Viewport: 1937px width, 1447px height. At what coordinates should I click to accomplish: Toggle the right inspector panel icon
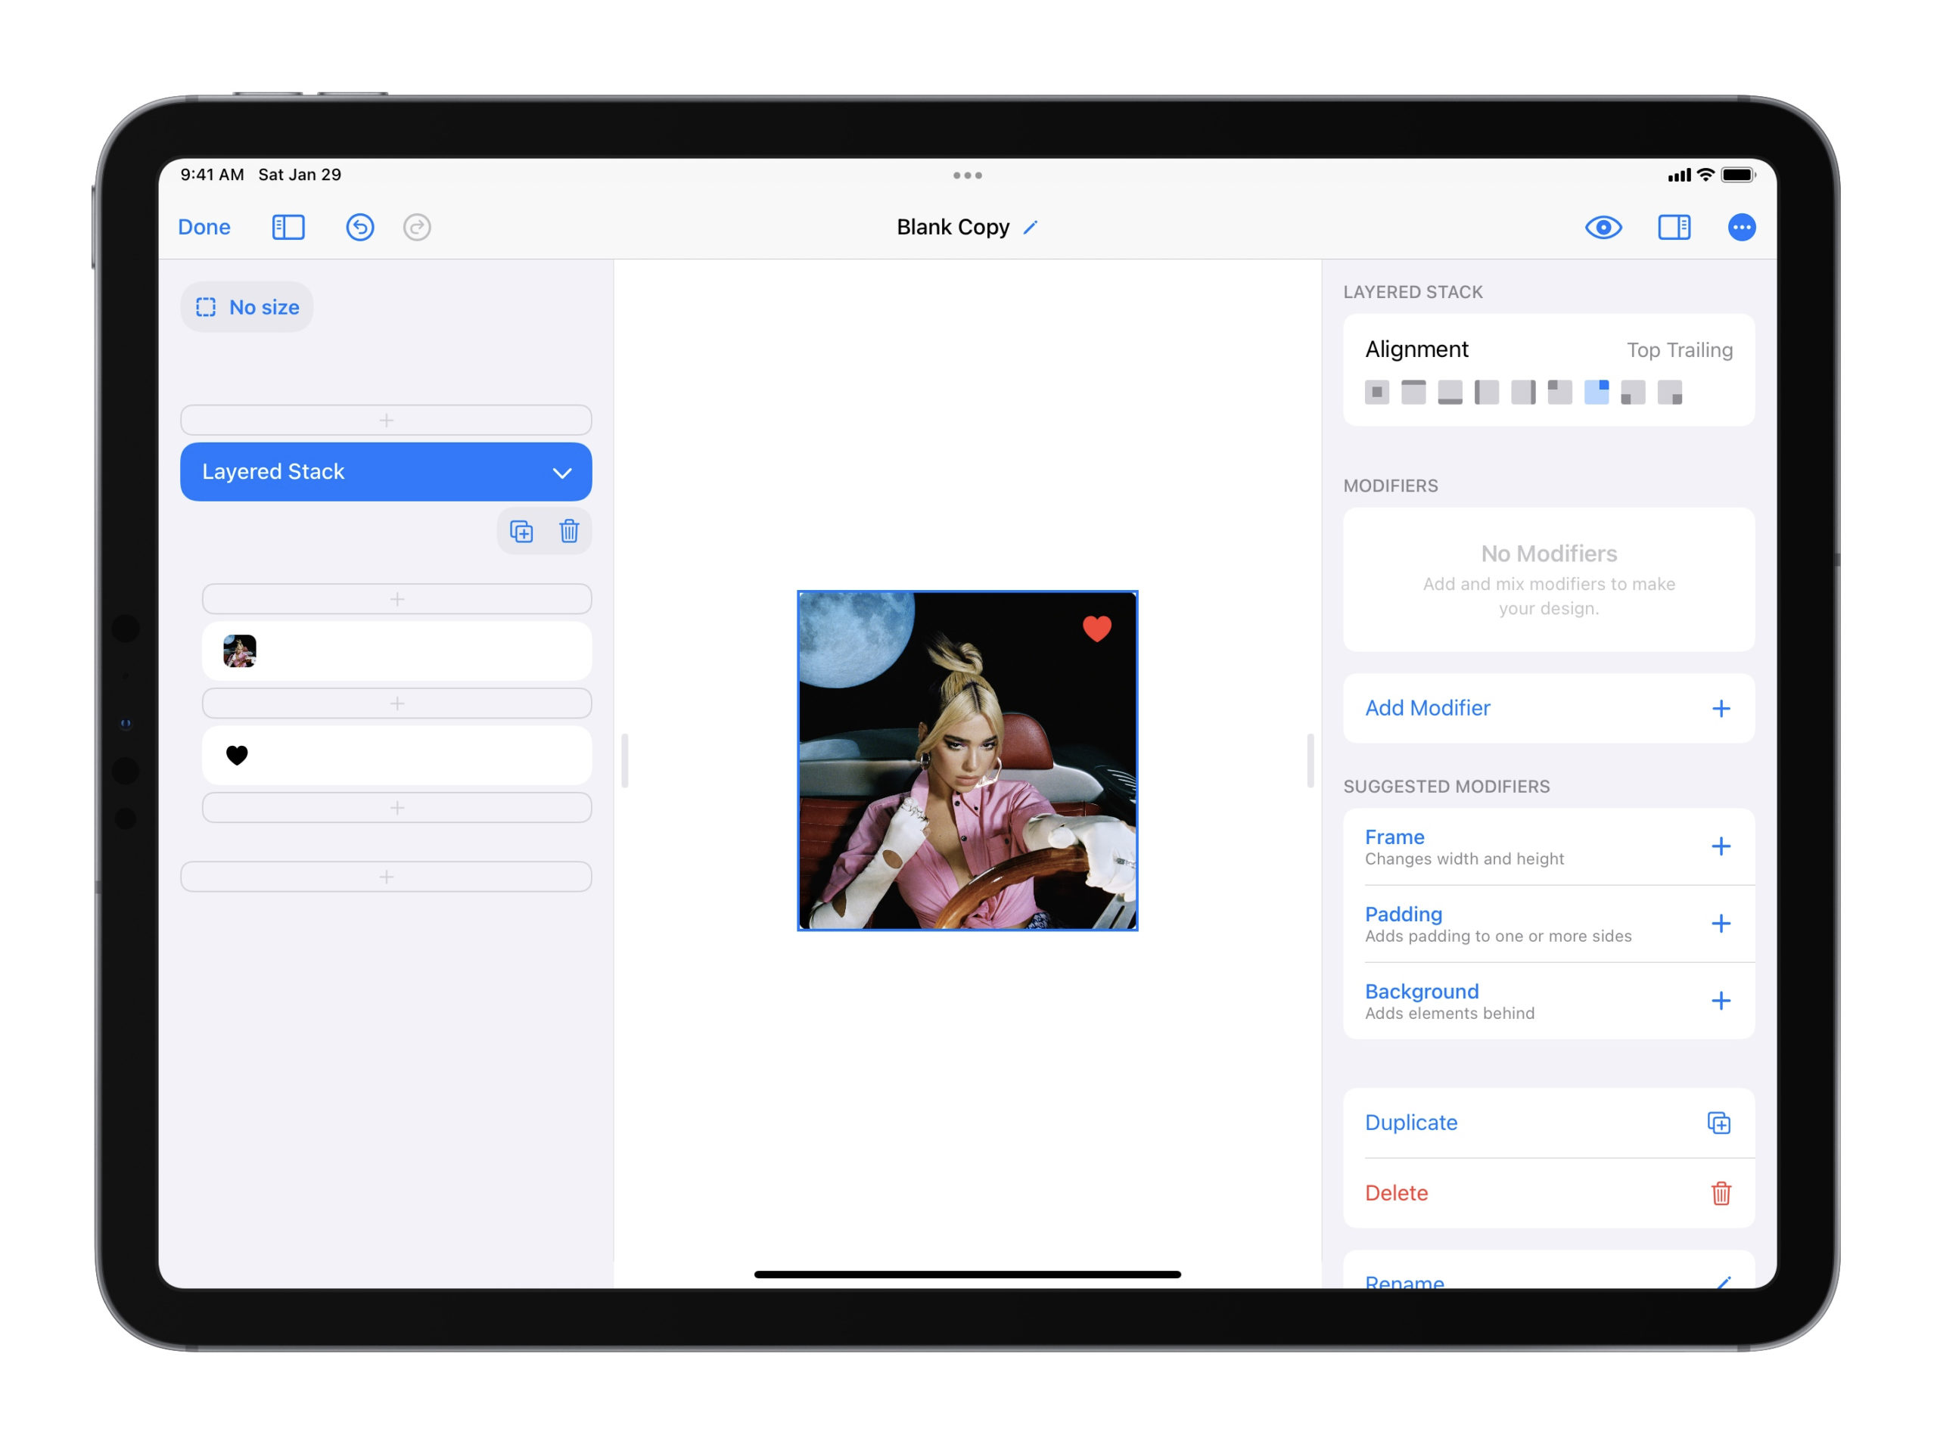tap(1674, 228)
